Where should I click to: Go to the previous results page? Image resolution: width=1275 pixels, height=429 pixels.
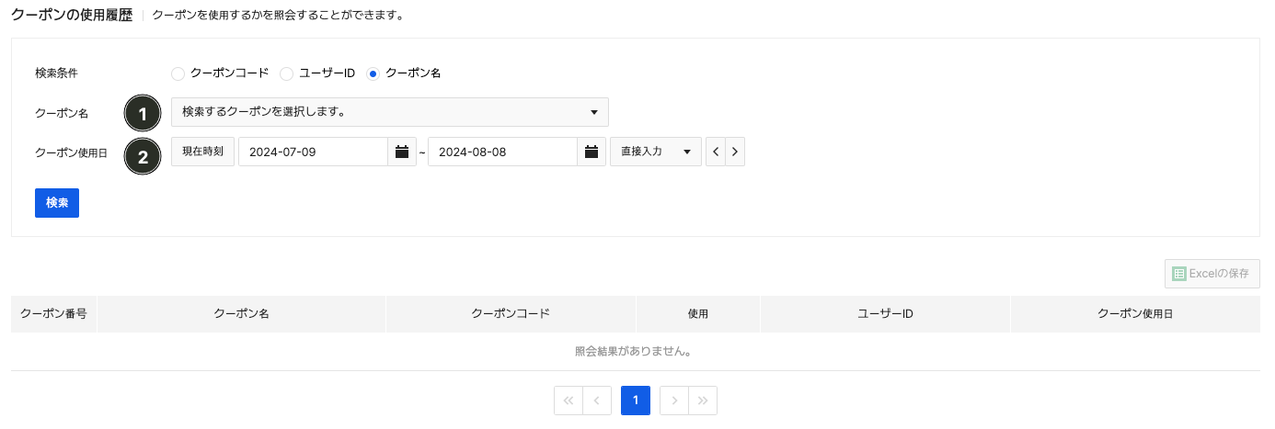(597, 401)
